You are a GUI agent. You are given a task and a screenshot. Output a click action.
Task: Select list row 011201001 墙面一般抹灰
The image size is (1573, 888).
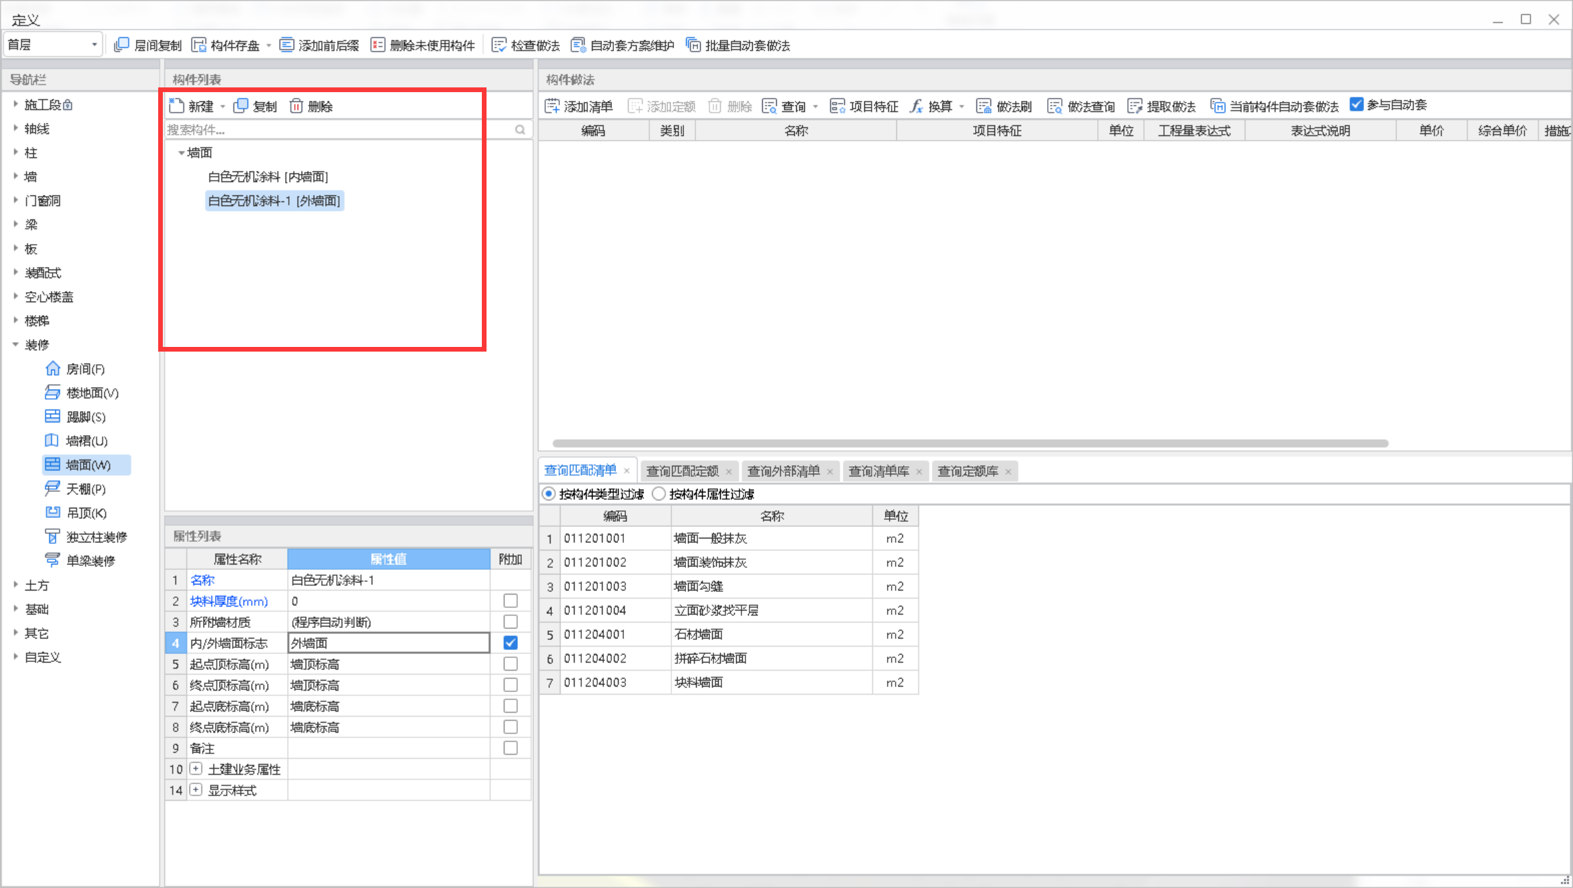point(729,538)
